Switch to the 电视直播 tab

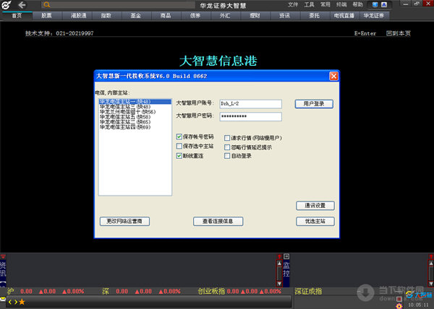pyautogui.click(x=344, y=16)
